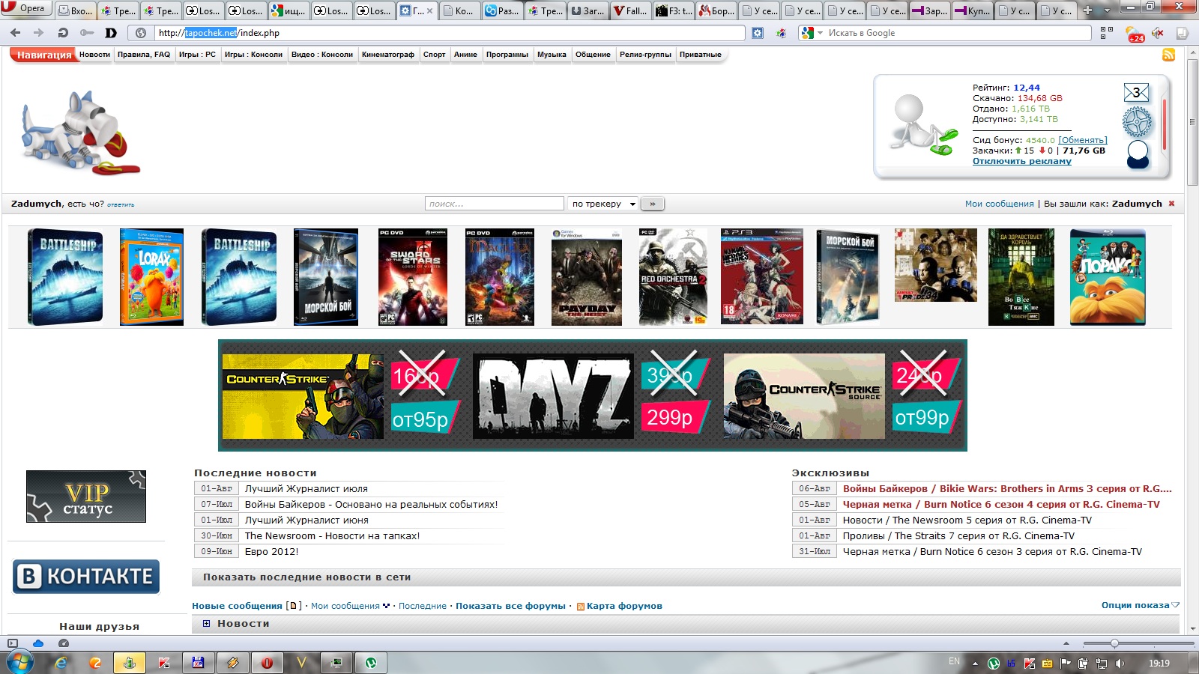1199x674 pixels.
Task: Open the VIP статус banner
Action: tap(86, 497)
